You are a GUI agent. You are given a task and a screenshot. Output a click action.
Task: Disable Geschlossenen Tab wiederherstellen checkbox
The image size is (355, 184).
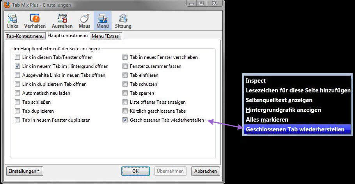(x=125, y=120)
